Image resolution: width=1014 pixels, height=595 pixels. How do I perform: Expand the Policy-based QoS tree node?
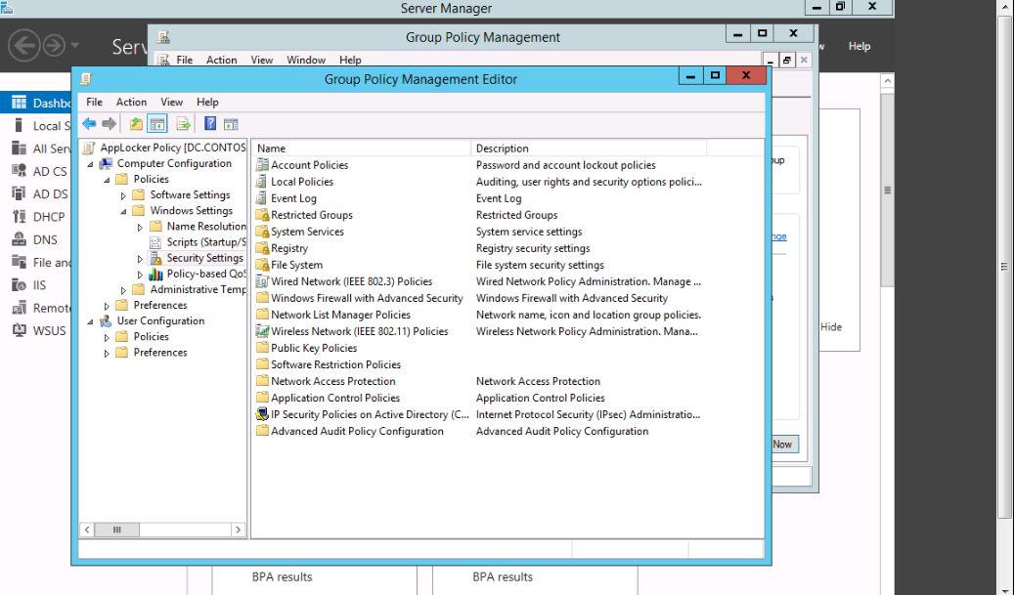click(x=140, y=274)
